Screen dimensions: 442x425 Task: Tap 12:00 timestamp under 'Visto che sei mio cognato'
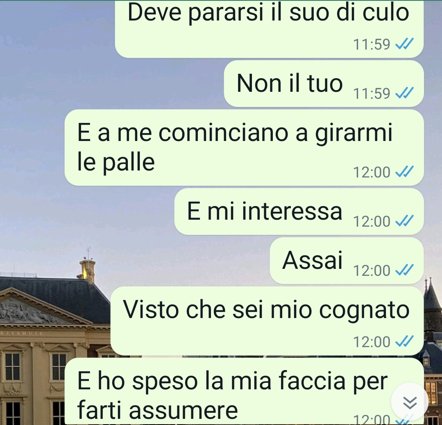(x=372, y=342)
